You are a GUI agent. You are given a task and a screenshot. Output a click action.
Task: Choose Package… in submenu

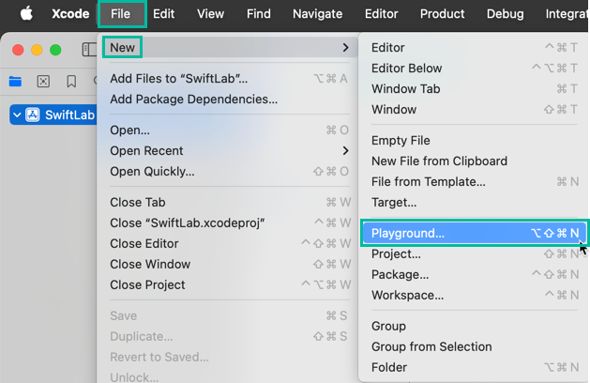474,275
